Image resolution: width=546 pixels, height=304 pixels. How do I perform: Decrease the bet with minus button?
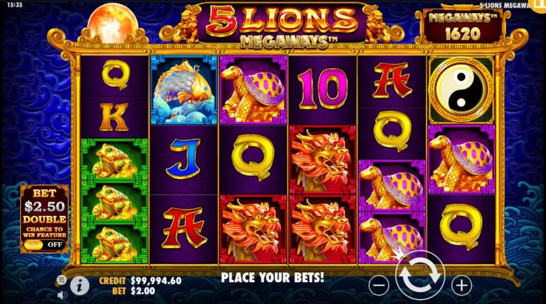(379, 286)
